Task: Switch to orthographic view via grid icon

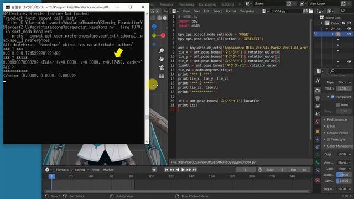Action: coord(162,76)
